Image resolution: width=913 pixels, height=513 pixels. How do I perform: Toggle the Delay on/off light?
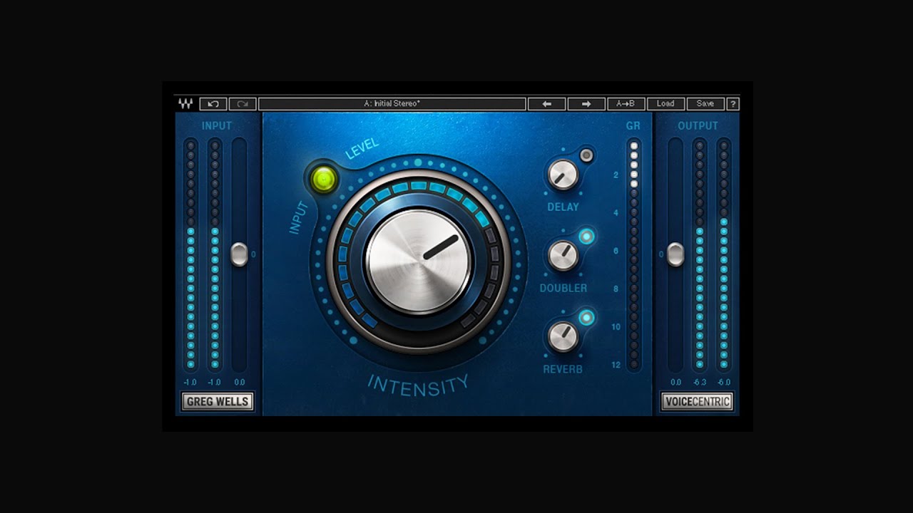point(586,155)
